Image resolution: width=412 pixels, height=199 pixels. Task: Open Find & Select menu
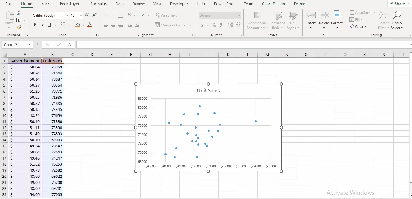pyautogui.click(x=397, y=20)
